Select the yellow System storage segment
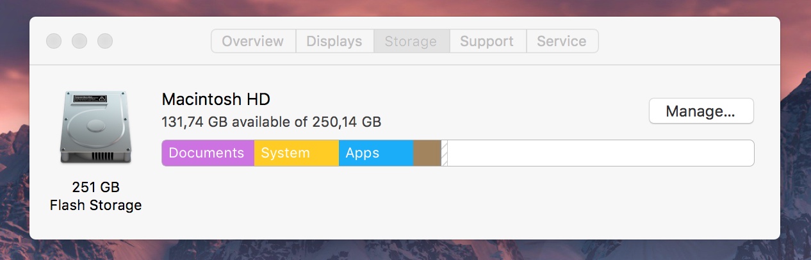Screen dimensions: 811x260 pyautogui.click(x=297, y=153)
